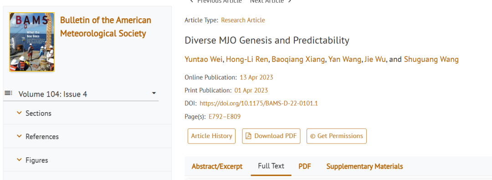Expand the Figures panel
This screenshot has height=180, width=492.
(87, 160)
